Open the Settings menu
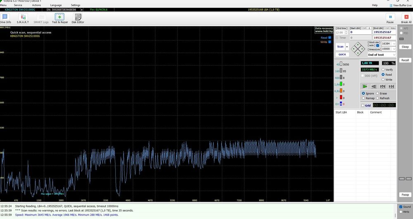The width and height of the screenshot is (413, 219). tap(76, 5)
